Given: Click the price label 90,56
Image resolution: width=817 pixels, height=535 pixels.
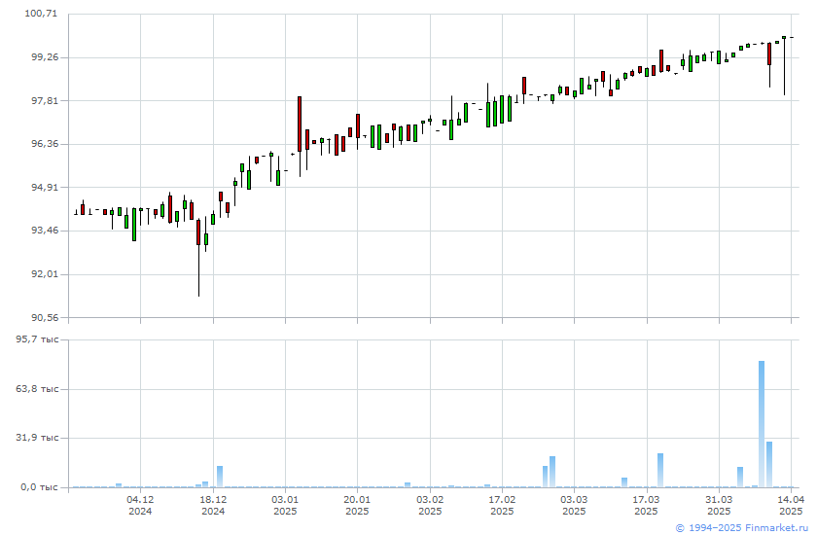Looking at the screenshot, I should [x=45, y=317].
